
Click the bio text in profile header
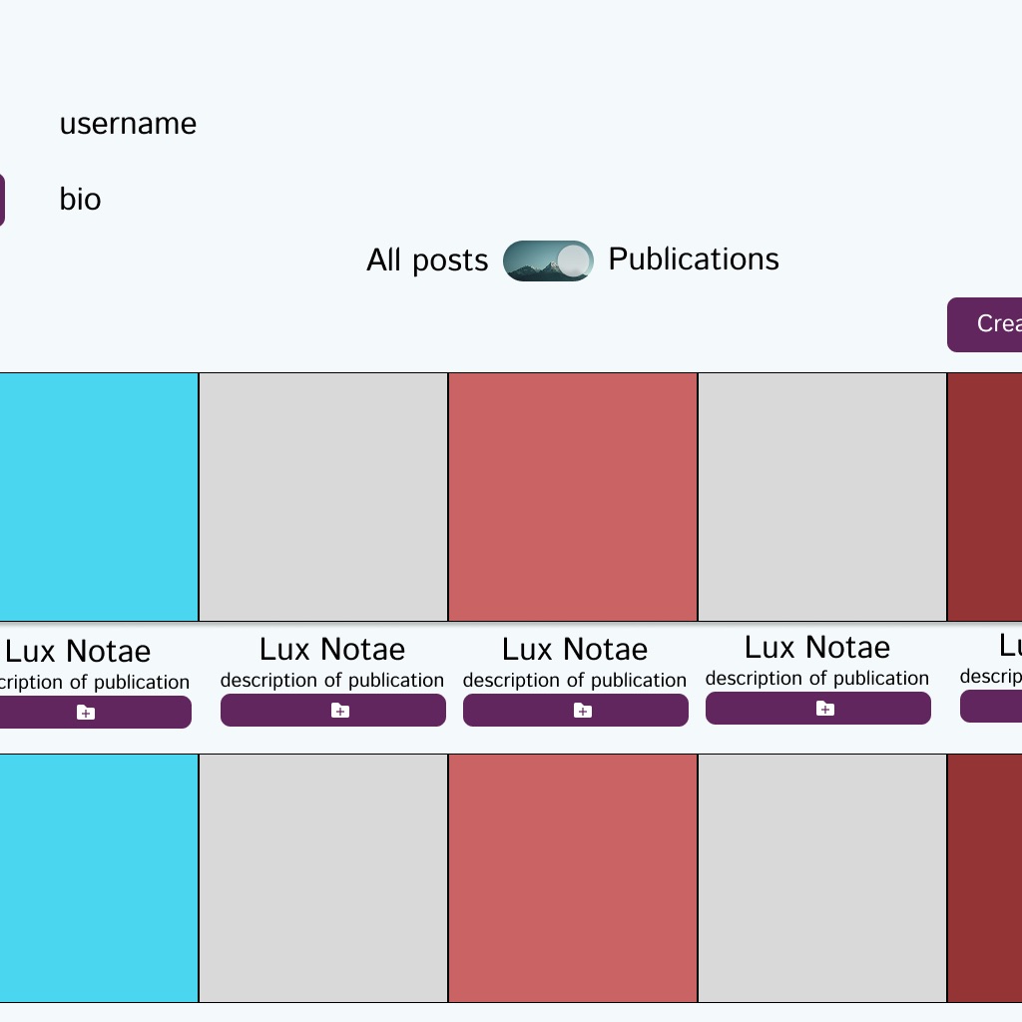[x=80, y=200]
